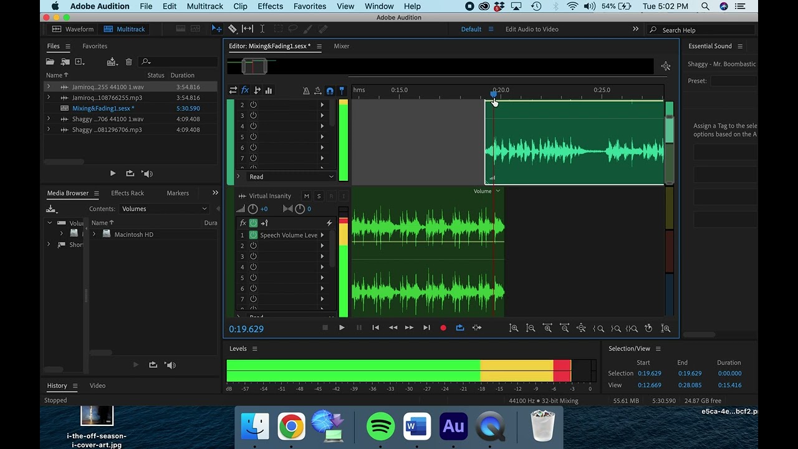798x449 pixels.
Task: Open Files panel hamburger menu
Action: [68, 46]
